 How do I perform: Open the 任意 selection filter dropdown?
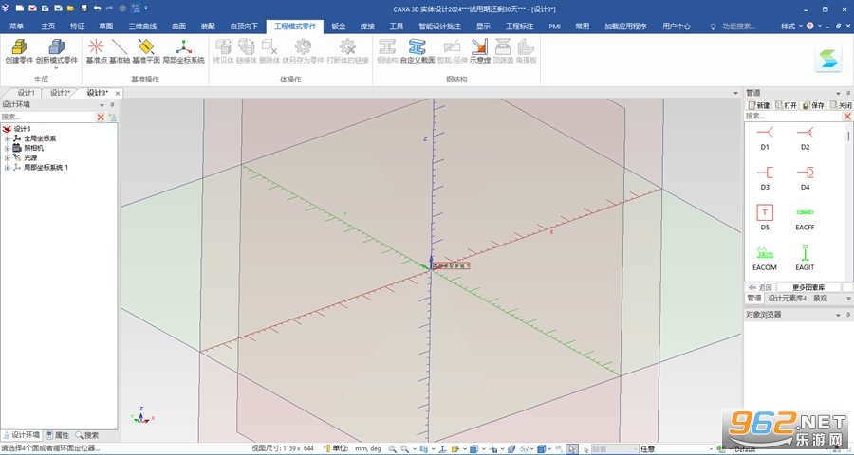(x=712, y=449)
